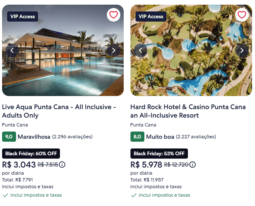This screenshot has width=255, height=206.
Task: Favorite the Hard Rock Hotel listing
Action: point(241,15)
